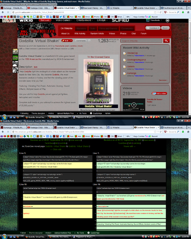The height and width of the screenshot is (239, 191).
Task: Click the Comments button beside the title
Action: (82, 41)
